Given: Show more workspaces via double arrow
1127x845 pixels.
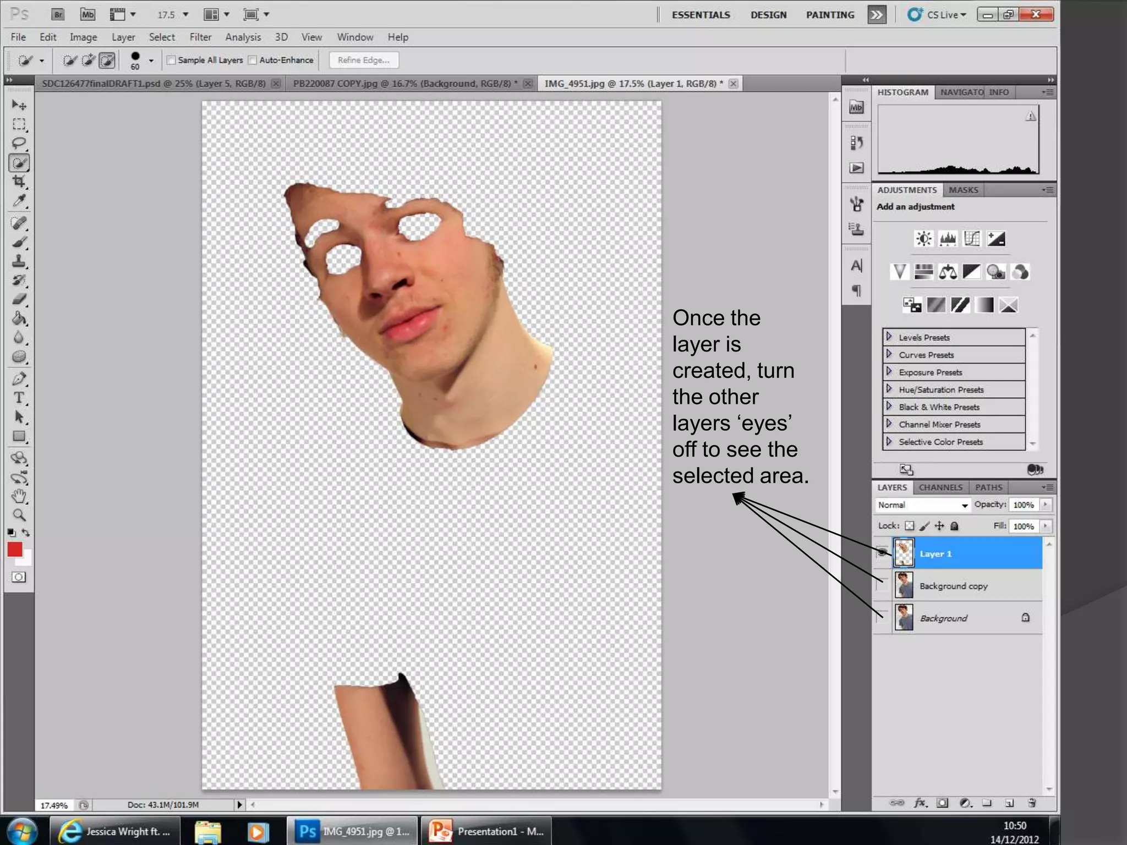Looking at the screenshot, I should [x=876, y=15].
